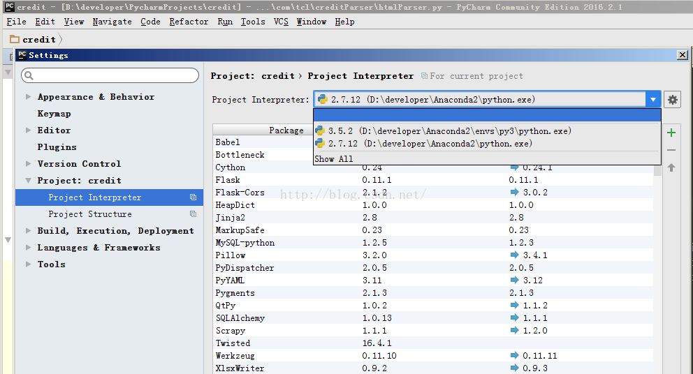Click the copy icon beside Project Interpreter
693x374 pixels.
click(x=193, y=197)
